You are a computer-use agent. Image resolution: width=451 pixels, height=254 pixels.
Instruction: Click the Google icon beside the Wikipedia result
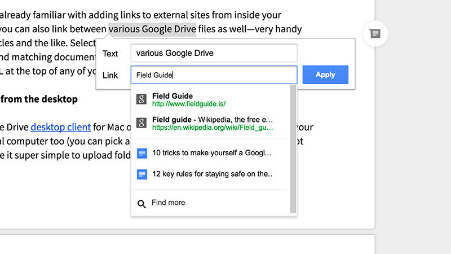point(142,122)
